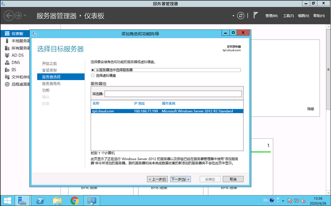Screen dimensions: 331x206
Task: Choose the virtual hard disk radio option
Action: coord(92,76)
